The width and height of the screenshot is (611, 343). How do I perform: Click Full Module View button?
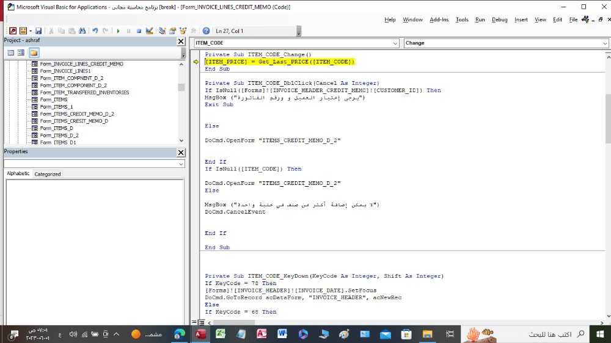click(x=202, y=322)
